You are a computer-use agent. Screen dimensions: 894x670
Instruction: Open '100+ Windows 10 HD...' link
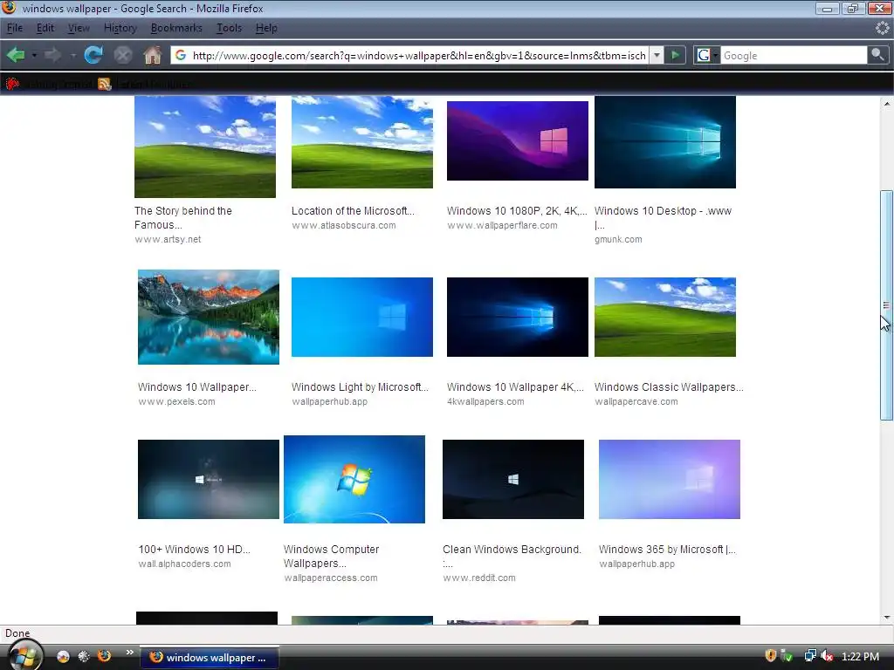[x=195, y=550]
